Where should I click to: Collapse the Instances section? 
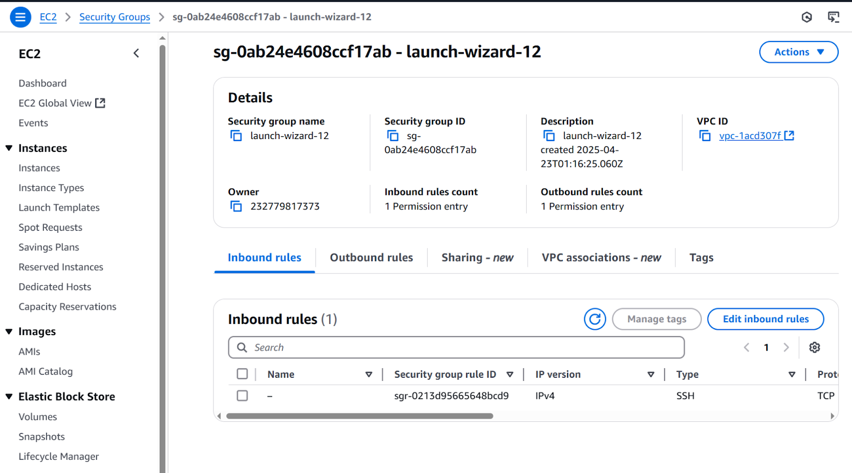click(x=9, y=148)
